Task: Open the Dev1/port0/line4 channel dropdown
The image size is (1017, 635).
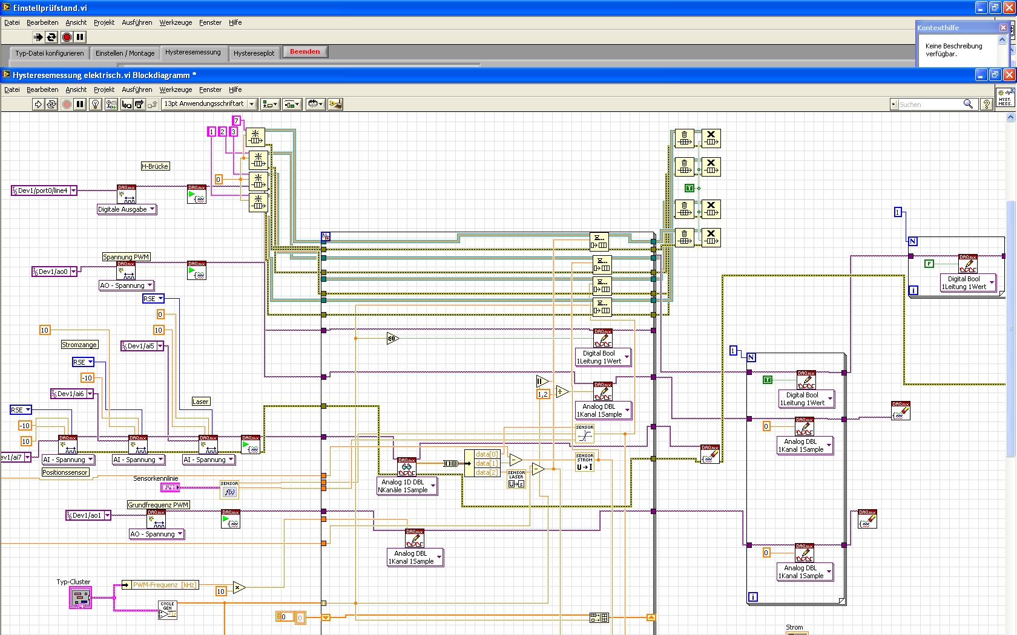Action: [73, 190]
